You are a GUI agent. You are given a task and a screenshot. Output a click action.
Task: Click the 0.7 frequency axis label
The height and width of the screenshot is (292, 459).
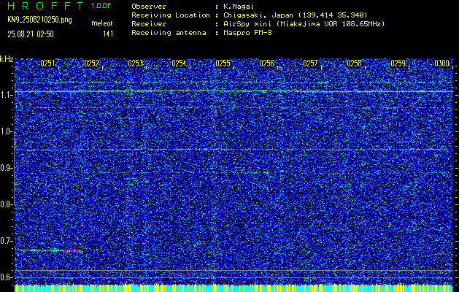(x=5, y=241)
